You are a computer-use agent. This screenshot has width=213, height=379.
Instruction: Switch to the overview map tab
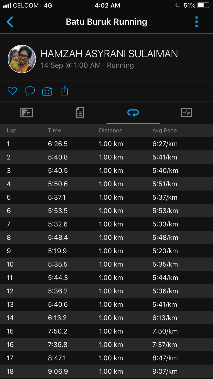click(x=27, y=113)
